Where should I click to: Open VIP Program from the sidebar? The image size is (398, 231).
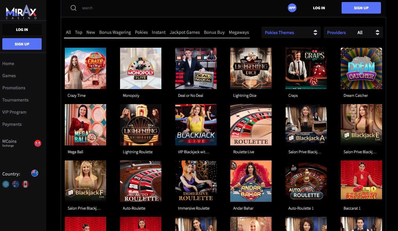point(14,112)
